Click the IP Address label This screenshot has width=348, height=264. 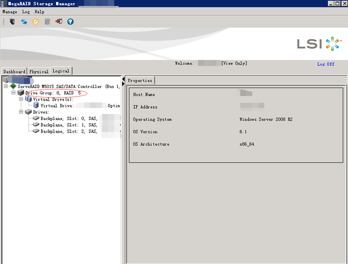click(145, 107)
